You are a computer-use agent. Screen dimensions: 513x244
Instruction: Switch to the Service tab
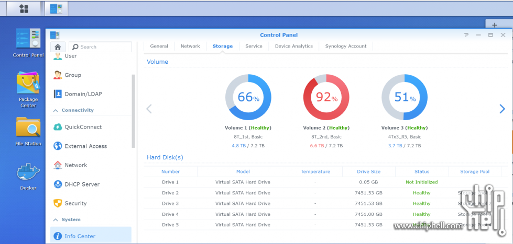click(x=254, y=47)
